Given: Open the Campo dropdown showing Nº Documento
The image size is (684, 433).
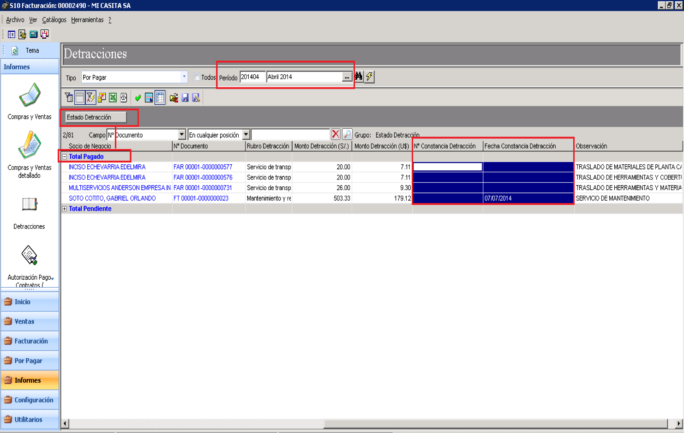Looking at the screenshot, I should click(146, 135).
